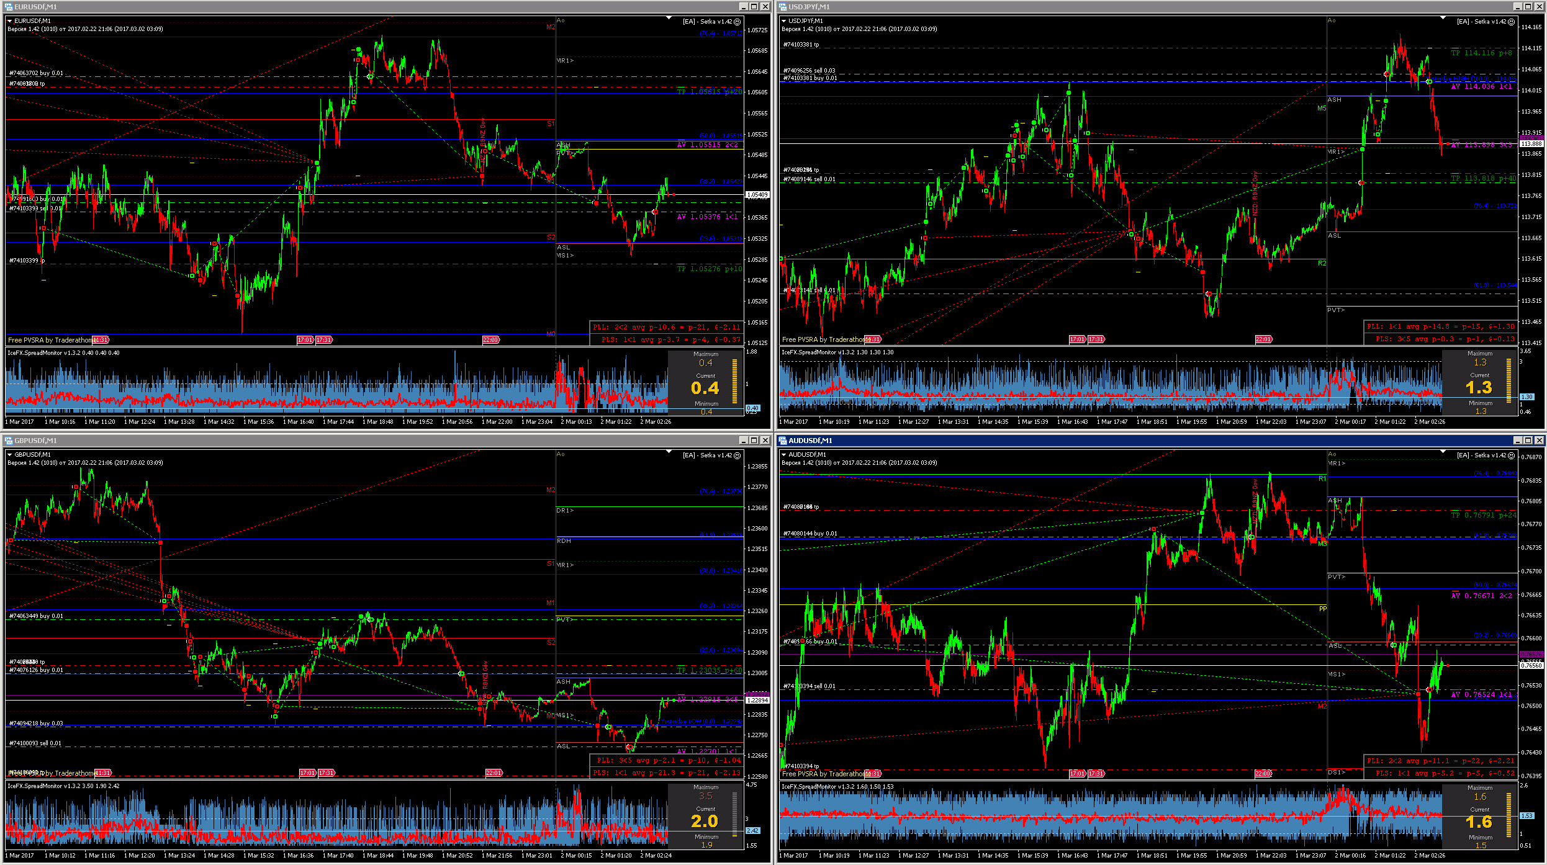The image size is (1547, 865).
Task: Click the EA smiley face in EURUSDf chart
Action: [x=737, y=22]
